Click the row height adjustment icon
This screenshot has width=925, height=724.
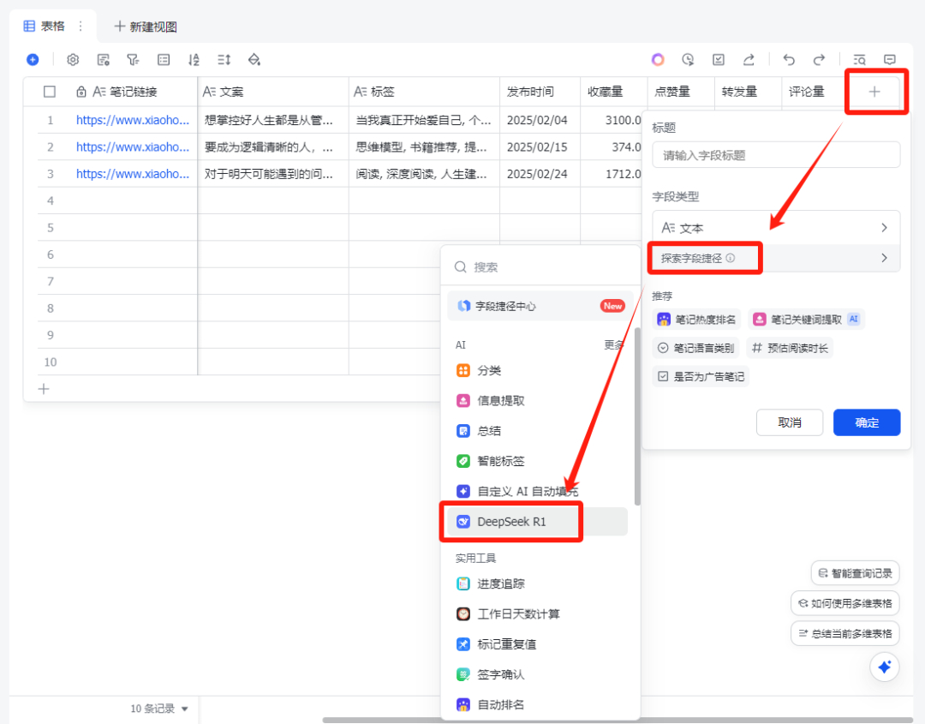224,60
